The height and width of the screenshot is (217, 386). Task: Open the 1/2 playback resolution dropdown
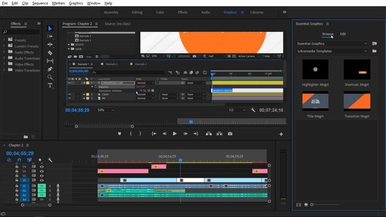[x=237, y=110]
